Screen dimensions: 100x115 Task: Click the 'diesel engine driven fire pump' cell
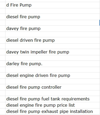click(x=52, y=76)
